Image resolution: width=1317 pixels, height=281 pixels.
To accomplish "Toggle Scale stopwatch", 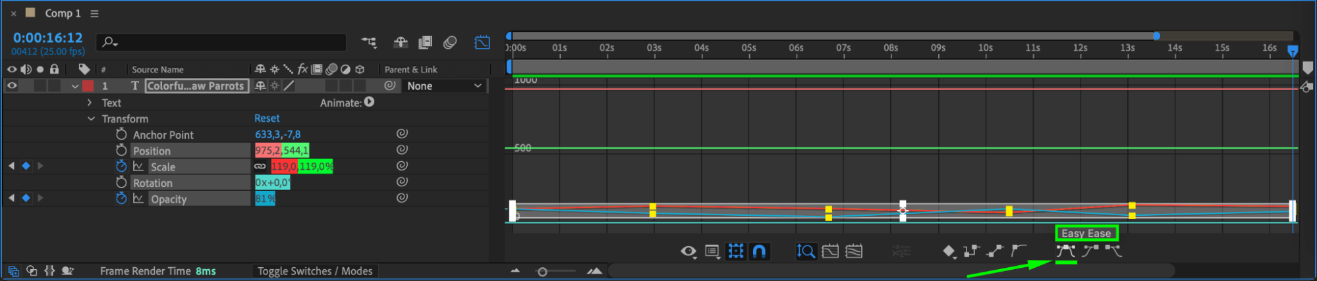I will [121, 166].
